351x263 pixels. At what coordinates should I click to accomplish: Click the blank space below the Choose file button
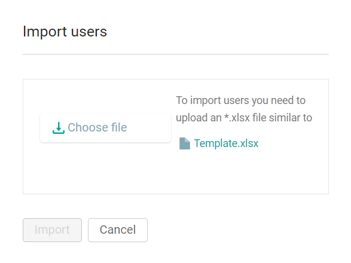tap(105, 168)
